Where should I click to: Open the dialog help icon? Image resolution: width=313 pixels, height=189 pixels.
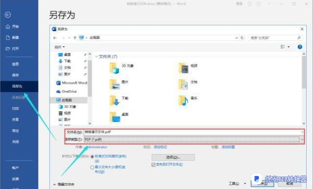coord(299,47)
